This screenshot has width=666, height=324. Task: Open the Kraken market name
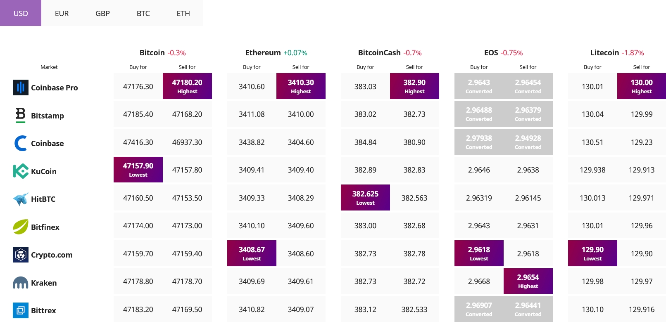click(x=44, y=283)
